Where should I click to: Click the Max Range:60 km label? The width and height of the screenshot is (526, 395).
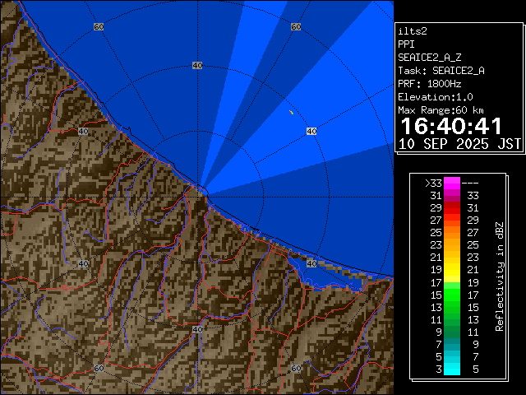441,110
